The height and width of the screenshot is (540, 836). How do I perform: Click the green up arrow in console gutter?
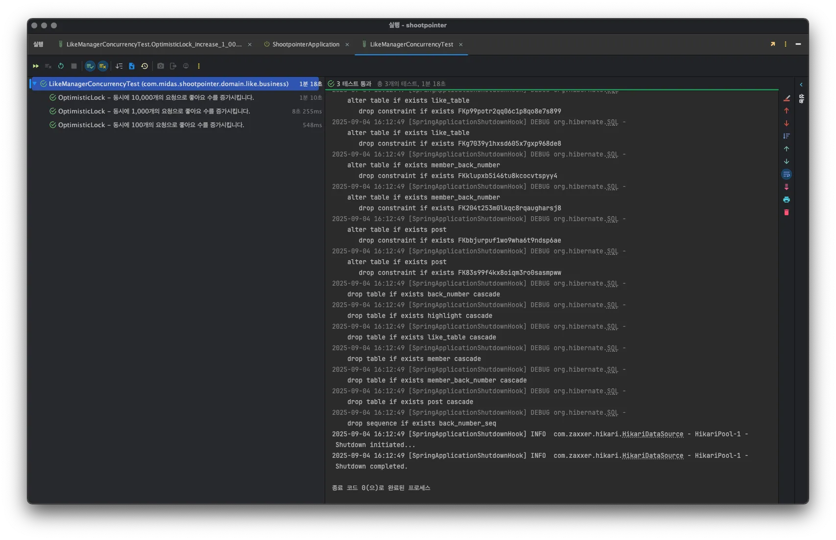click(787, 149)
